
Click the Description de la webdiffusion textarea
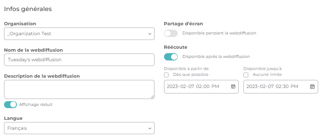click(79, 89)
